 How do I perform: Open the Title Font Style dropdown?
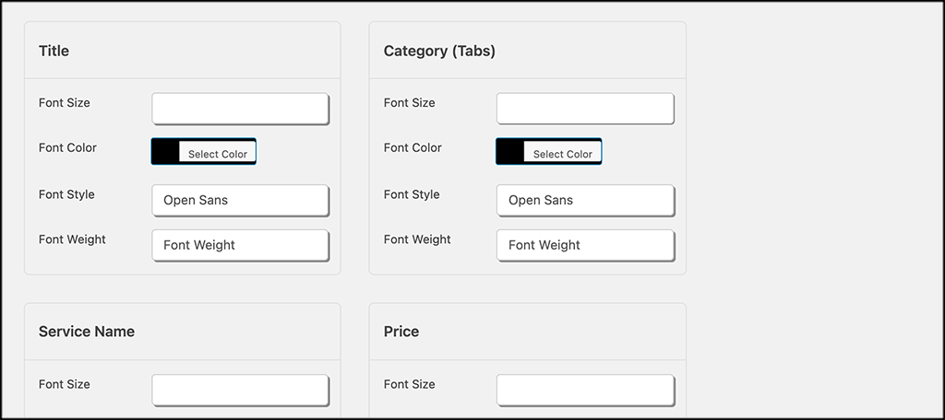(x=240, y=200)
